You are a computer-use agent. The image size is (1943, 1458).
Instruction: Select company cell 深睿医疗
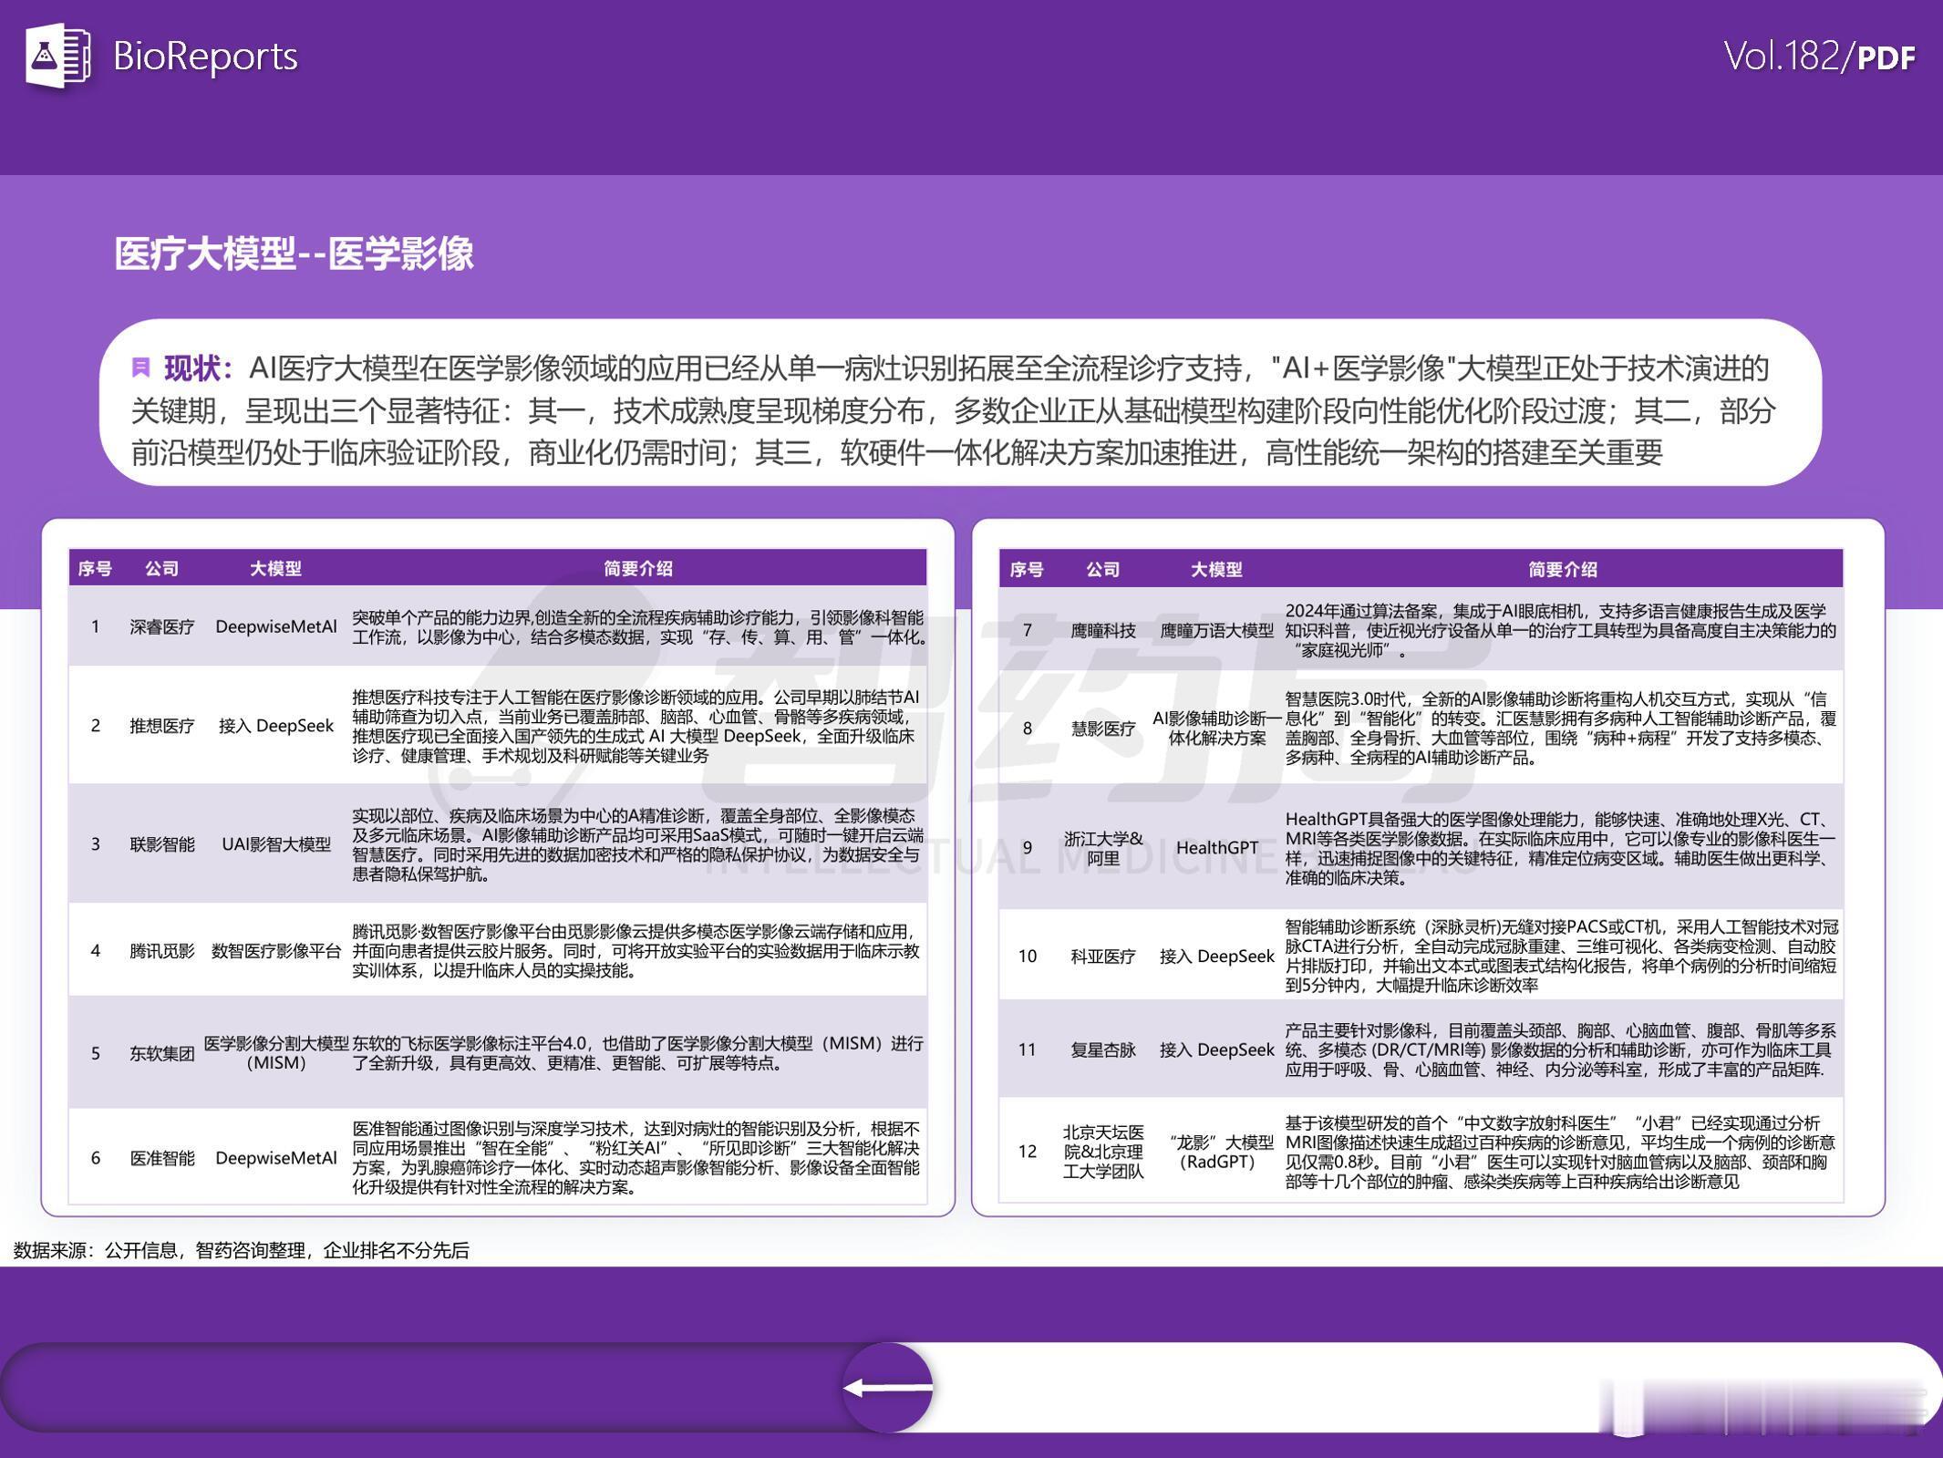tap(161, 627)
